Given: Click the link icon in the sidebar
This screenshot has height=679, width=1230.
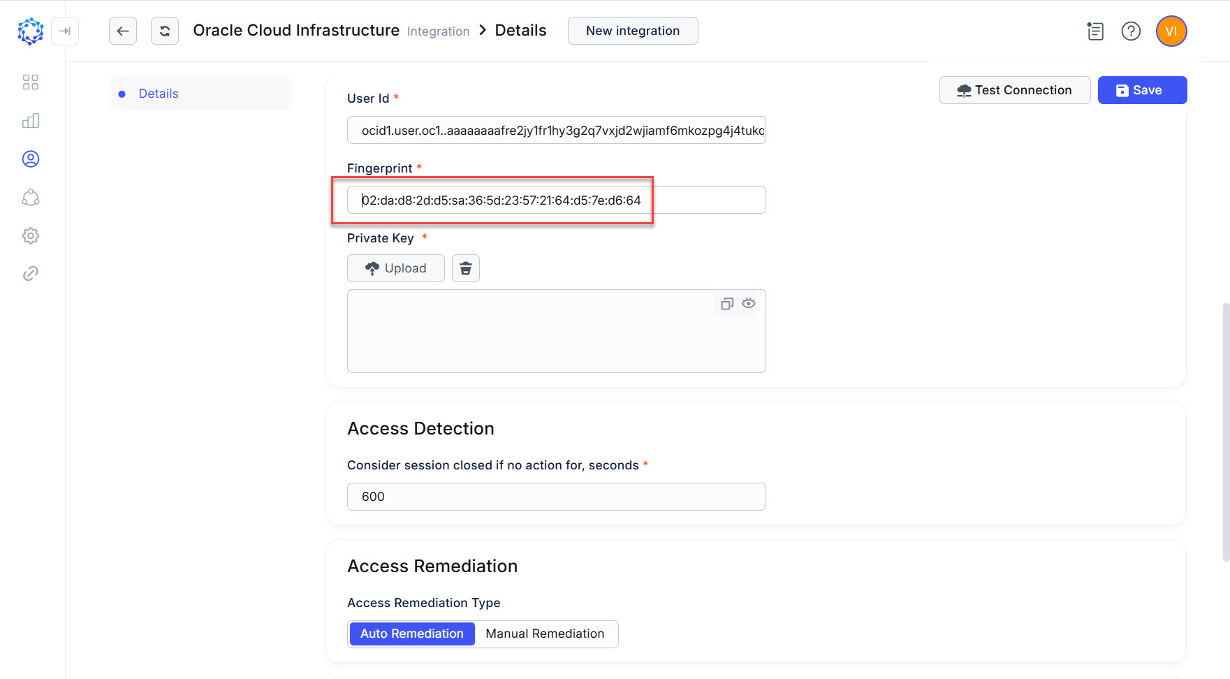Looking at the screenshot, I should (x=30, y=273).
